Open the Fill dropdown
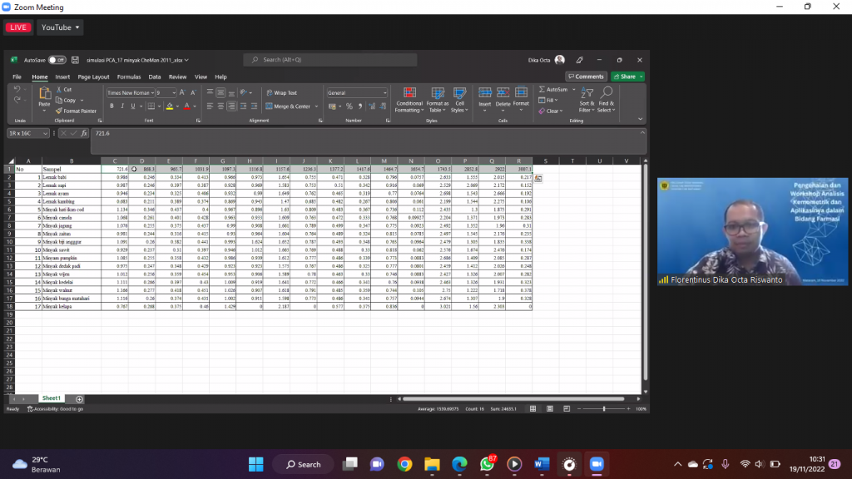Screen dimensions: 852x479 (548, 101)
